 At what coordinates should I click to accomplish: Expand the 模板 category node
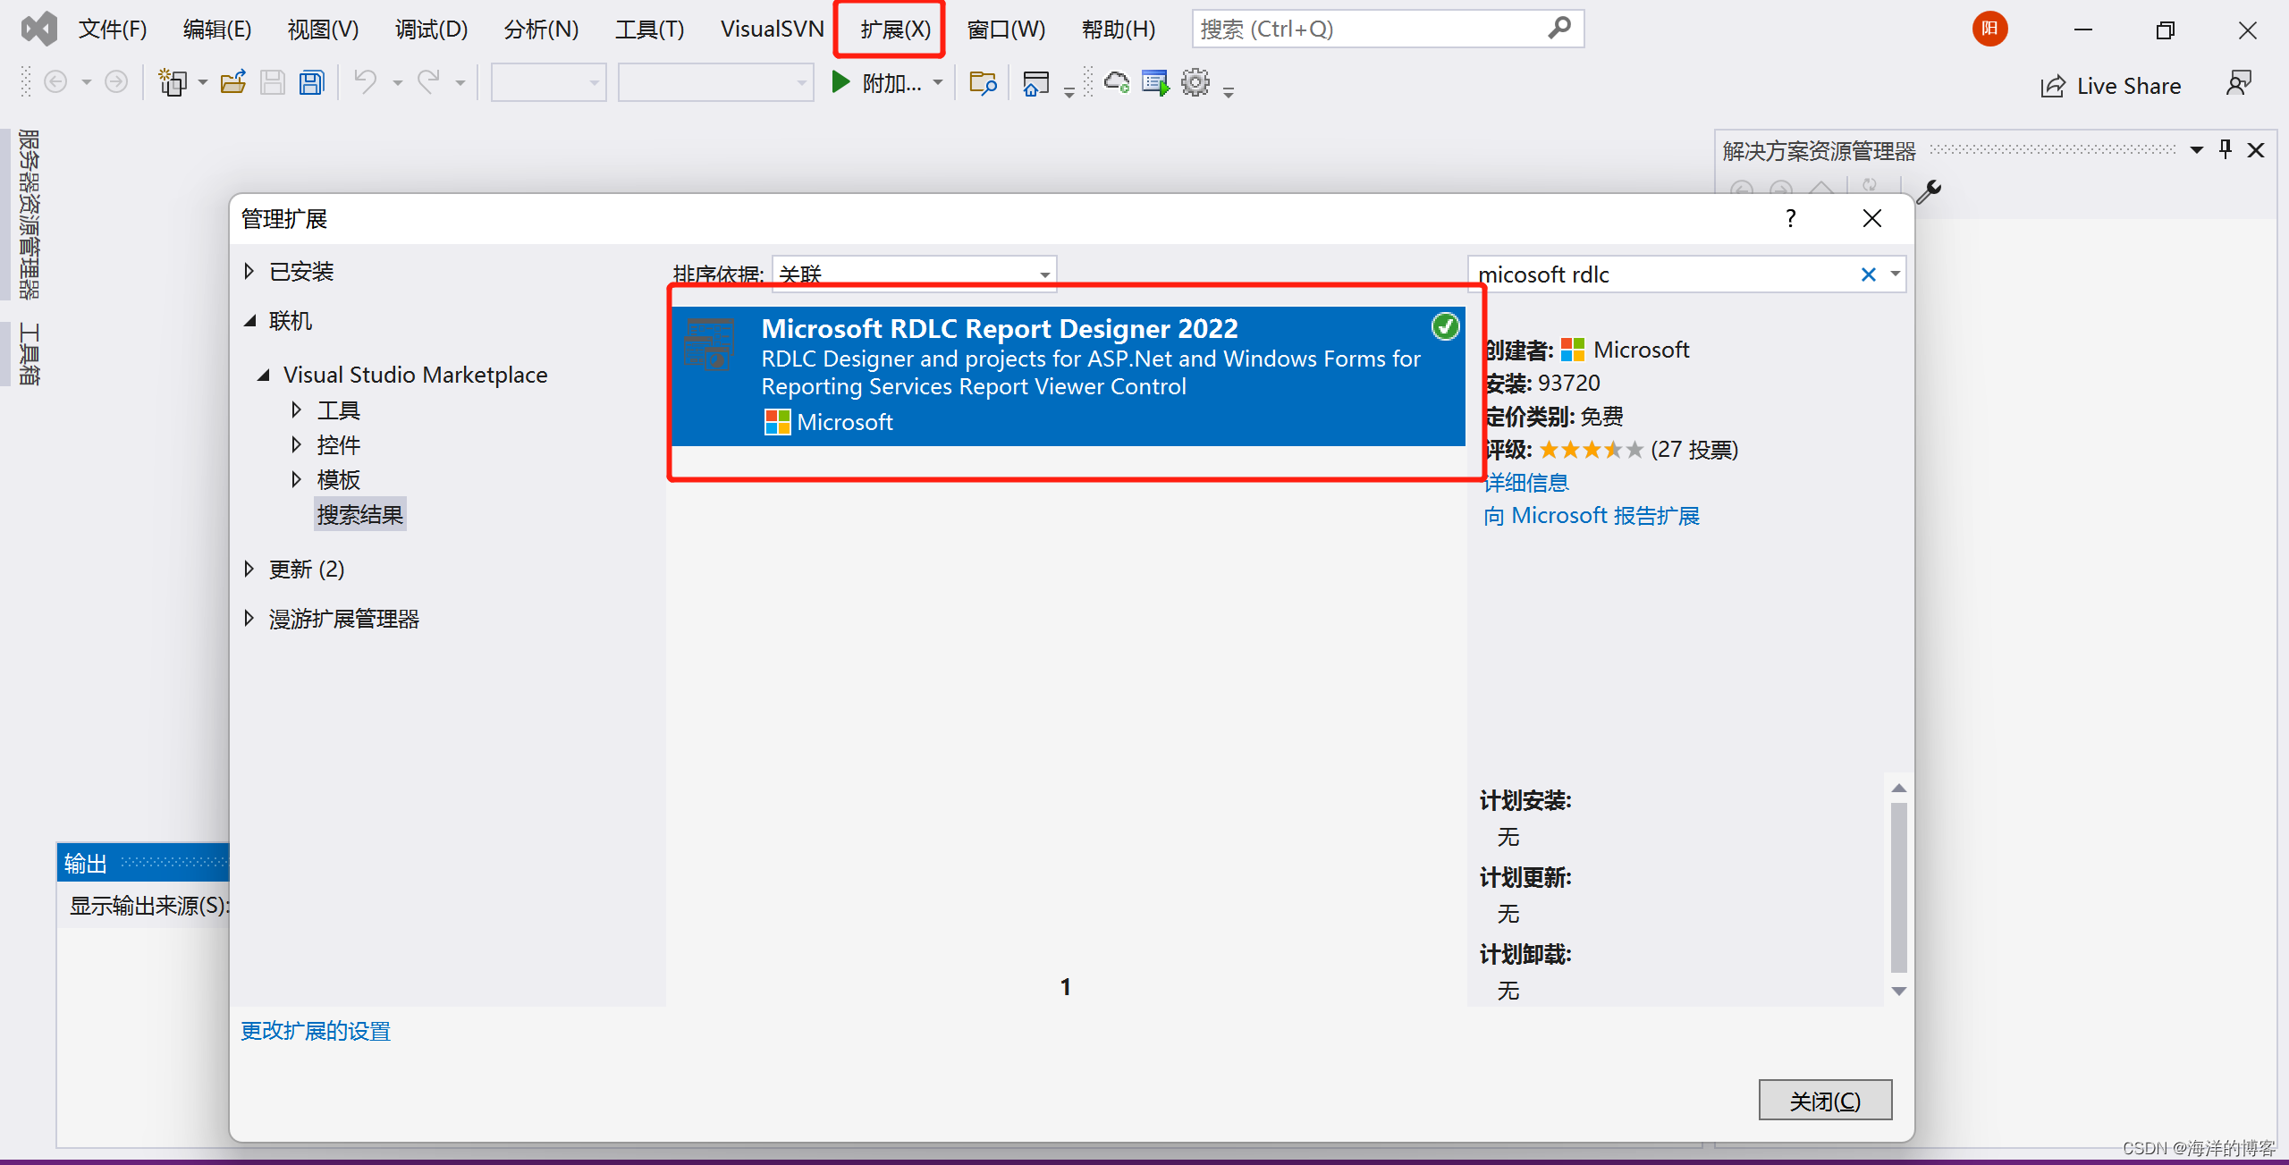(x=296, y=480)
